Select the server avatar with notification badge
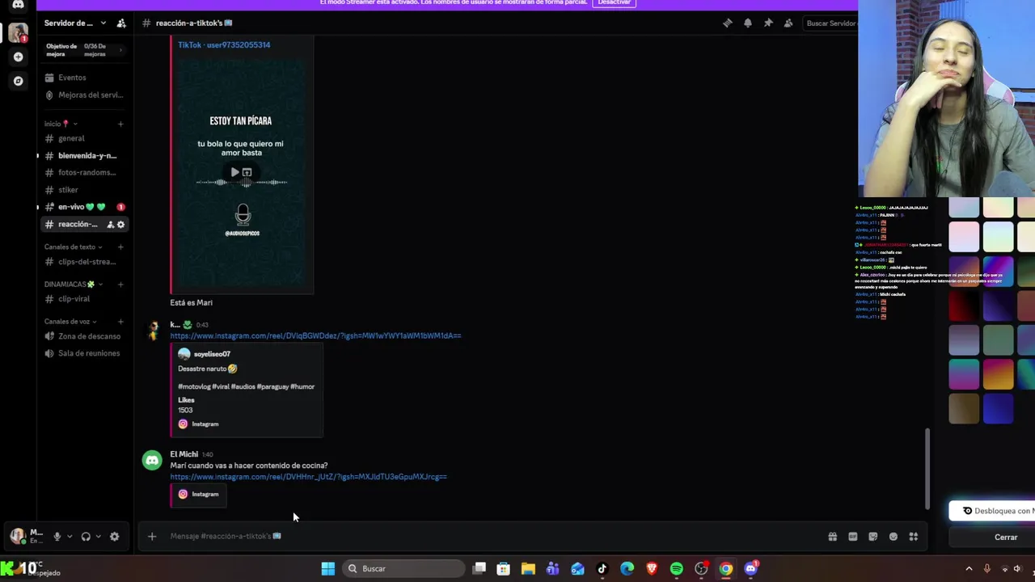Viewport: 1035px width, 582px height. (18, 32)
